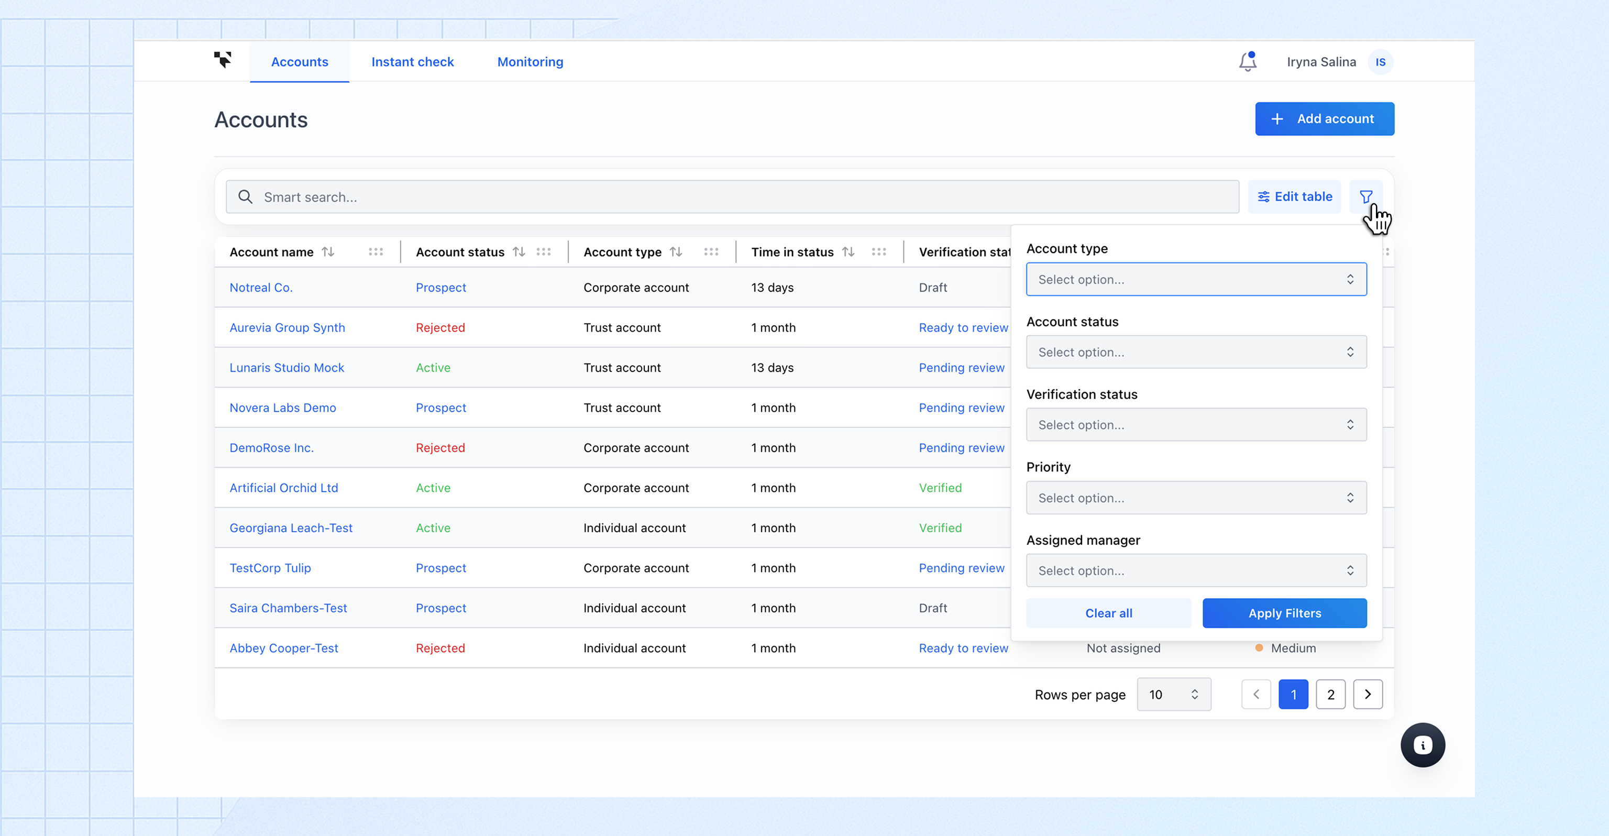This screenshot has height=836, width=1609.
Task: Open the round info help button
Action: [x=1422, y=745]
